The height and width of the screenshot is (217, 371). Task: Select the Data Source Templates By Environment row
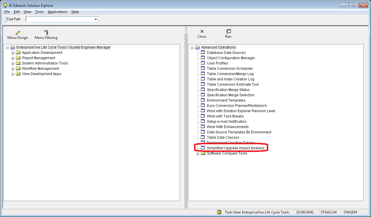[x=239, y=132]
